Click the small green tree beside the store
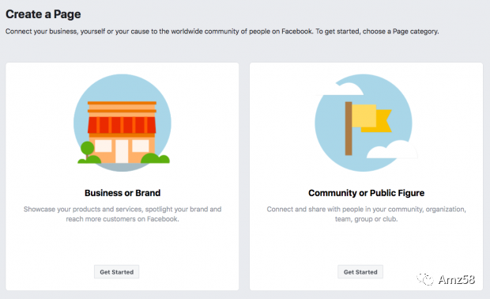490x299 pixels. pos(87,149)
